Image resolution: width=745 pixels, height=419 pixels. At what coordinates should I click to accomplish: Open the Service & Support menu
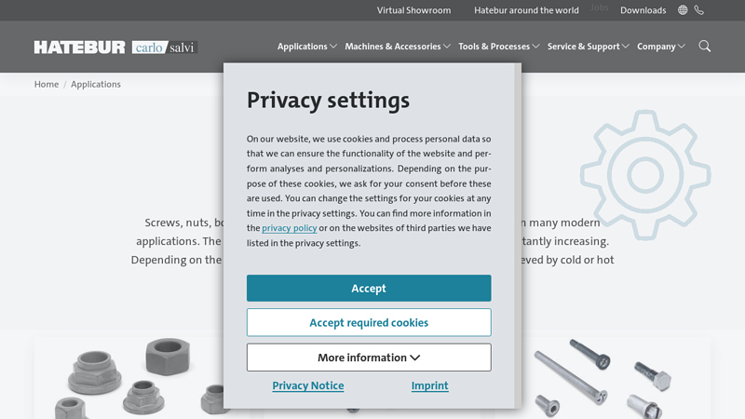589,47
